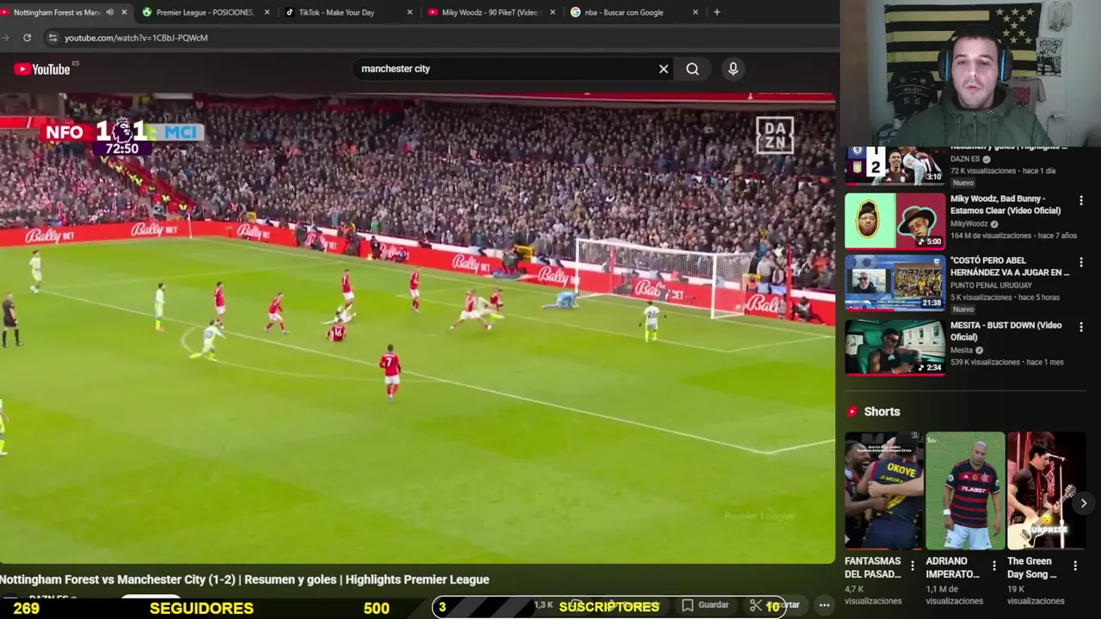Open MESITA BUST DOWN video thumbnail
This screenshot has width=1101, height=619.
coord(895,347)
